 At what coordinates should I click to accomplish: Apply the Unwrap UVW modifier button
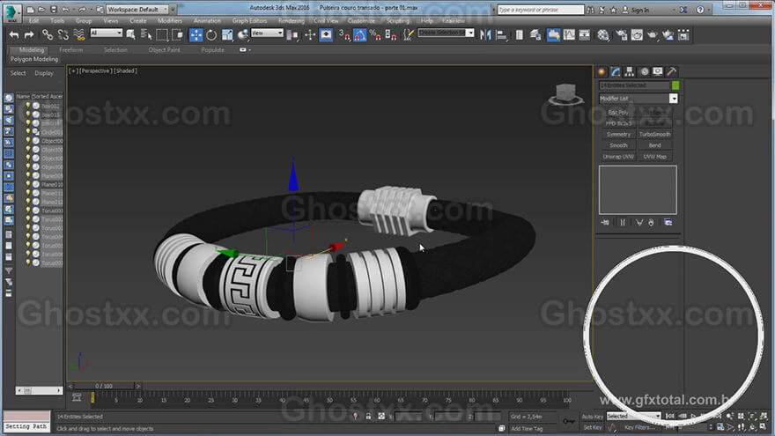618,157
